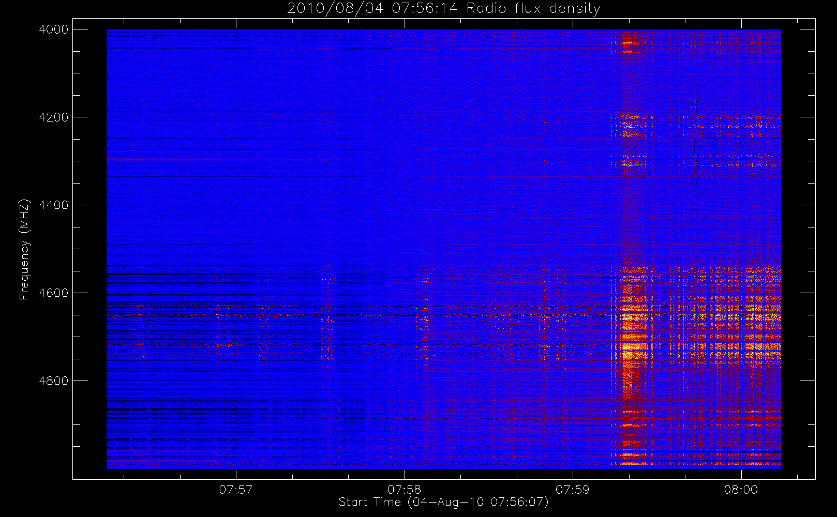The image size is (837, 517).
Task: Click the 07:58 time tick label
Action: [x=404, y=490]
